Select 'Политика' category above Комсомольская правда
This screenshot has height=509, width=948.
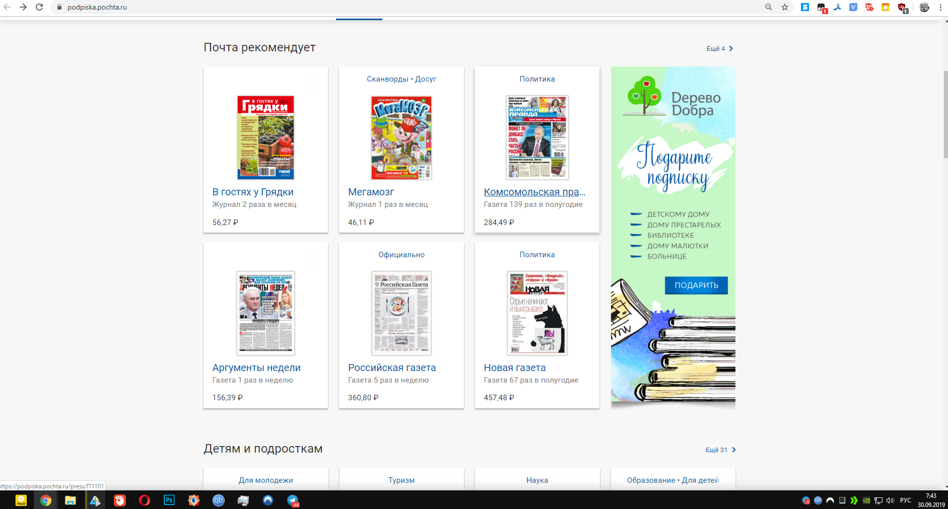(537, 79)
